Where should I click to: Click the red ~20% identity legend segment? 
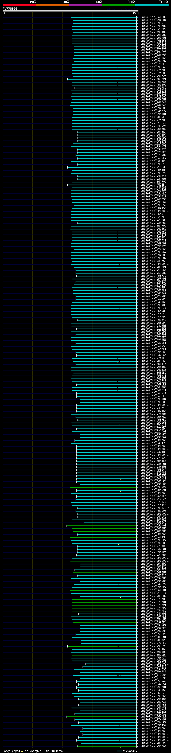tap(19, 5)
